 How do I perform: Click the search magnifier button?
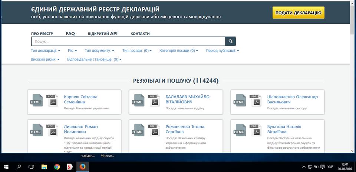[230, 41]
